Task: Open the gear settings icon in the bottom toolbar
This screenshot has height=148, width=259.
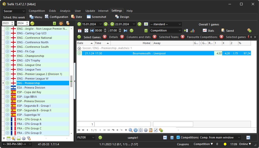Action: click(x=146, y=130)
